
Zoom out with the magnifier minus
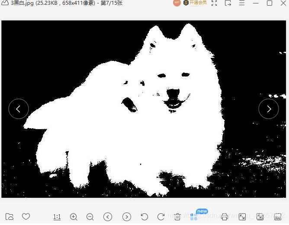click(x=90, y=217)
